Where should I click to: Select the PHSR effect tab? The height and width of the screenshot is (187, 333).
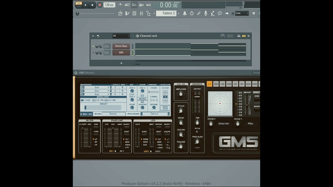tap(229, 84)
